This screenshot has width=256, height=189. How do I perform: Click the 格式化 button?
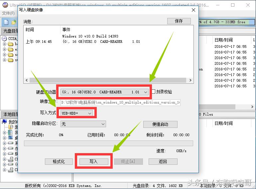coord(59,161)
